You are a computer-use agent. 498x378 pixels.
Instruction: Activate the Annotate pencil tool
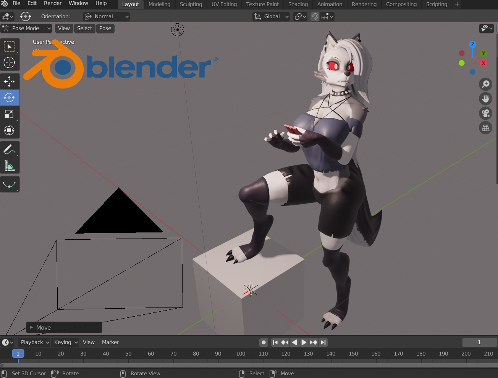click(x=9, y=149)
